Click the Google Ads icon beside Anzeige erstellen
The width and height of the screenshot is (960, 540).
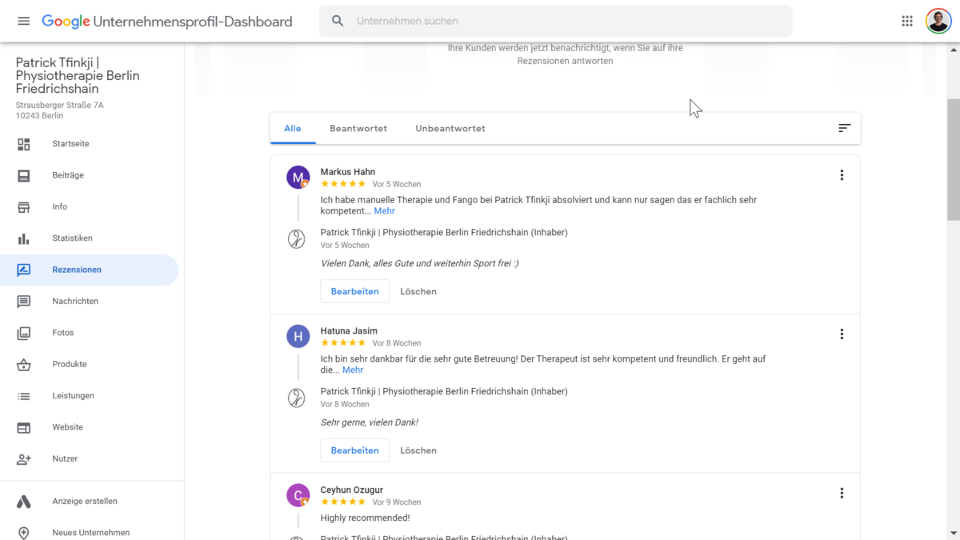pyautogui.click(x=24, y=502)
